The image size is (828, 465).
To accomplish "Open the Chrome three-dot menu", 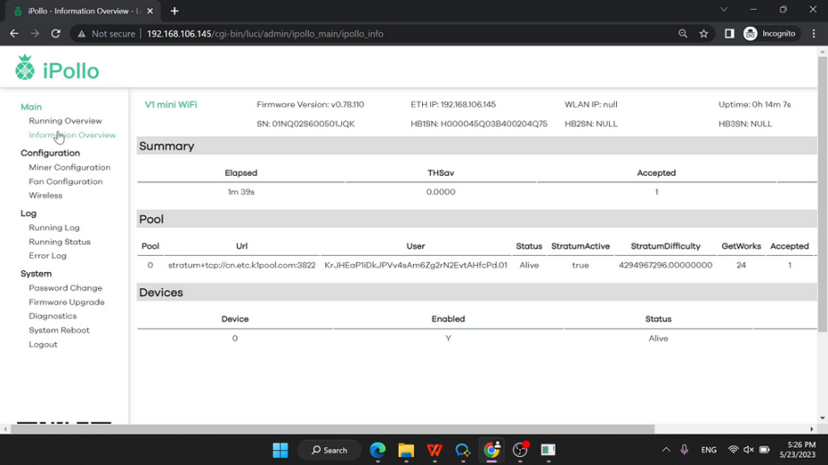I will [x=814, y=34].
